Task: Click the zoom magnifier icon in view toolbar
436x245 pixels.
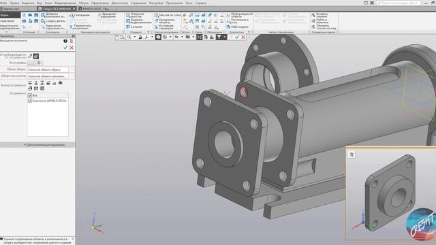Action: (x=129, y=37)
